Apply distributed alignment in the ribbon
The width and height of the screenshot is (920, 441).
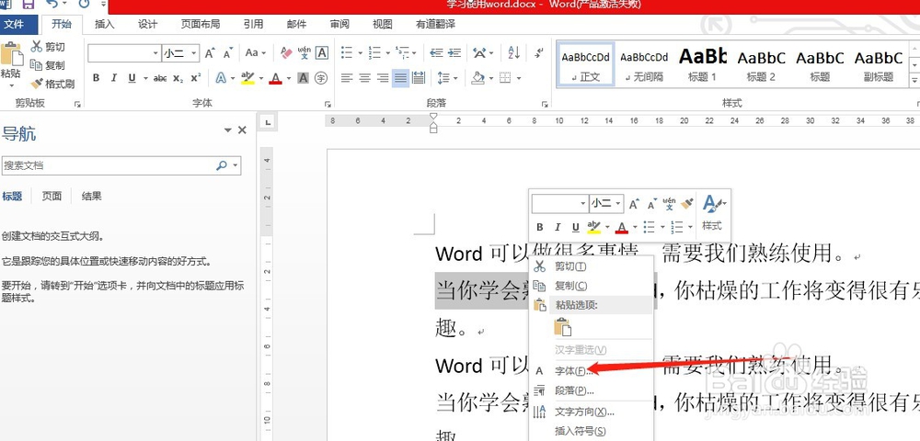pyautogui.click(x=419, y=78)
